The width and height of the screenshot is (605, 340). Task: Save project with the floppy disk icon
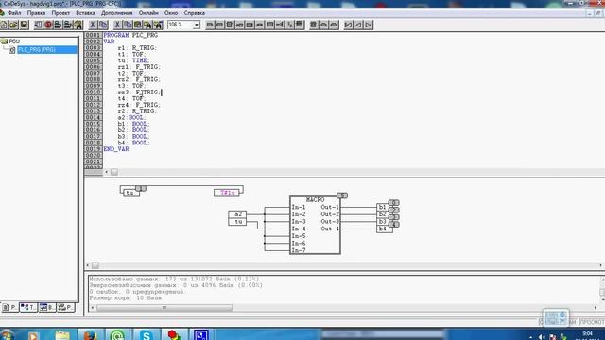tap(24, 25)
